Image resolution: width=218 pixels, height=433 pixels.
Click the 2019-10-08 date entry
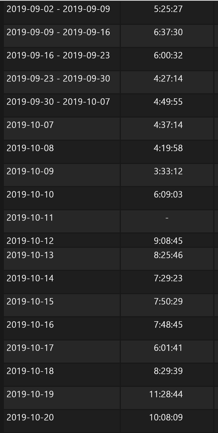(x=30, y=148)
